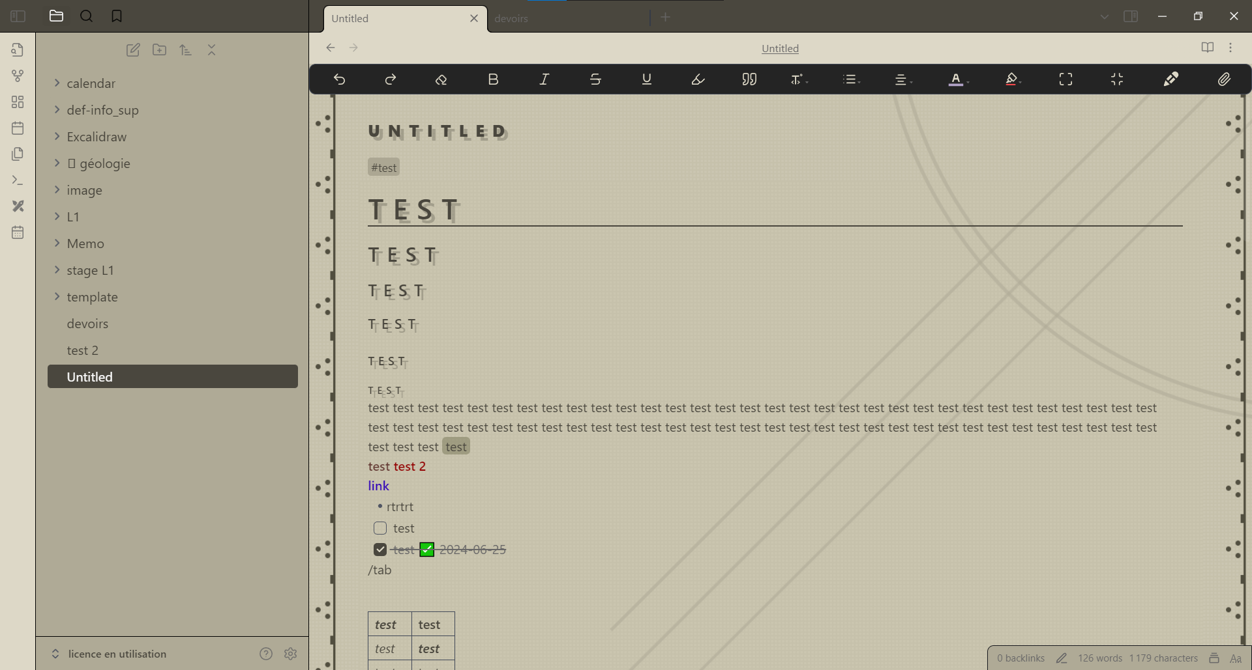Open the attachment icon in the toolbar

click(x=1225, y=79)
